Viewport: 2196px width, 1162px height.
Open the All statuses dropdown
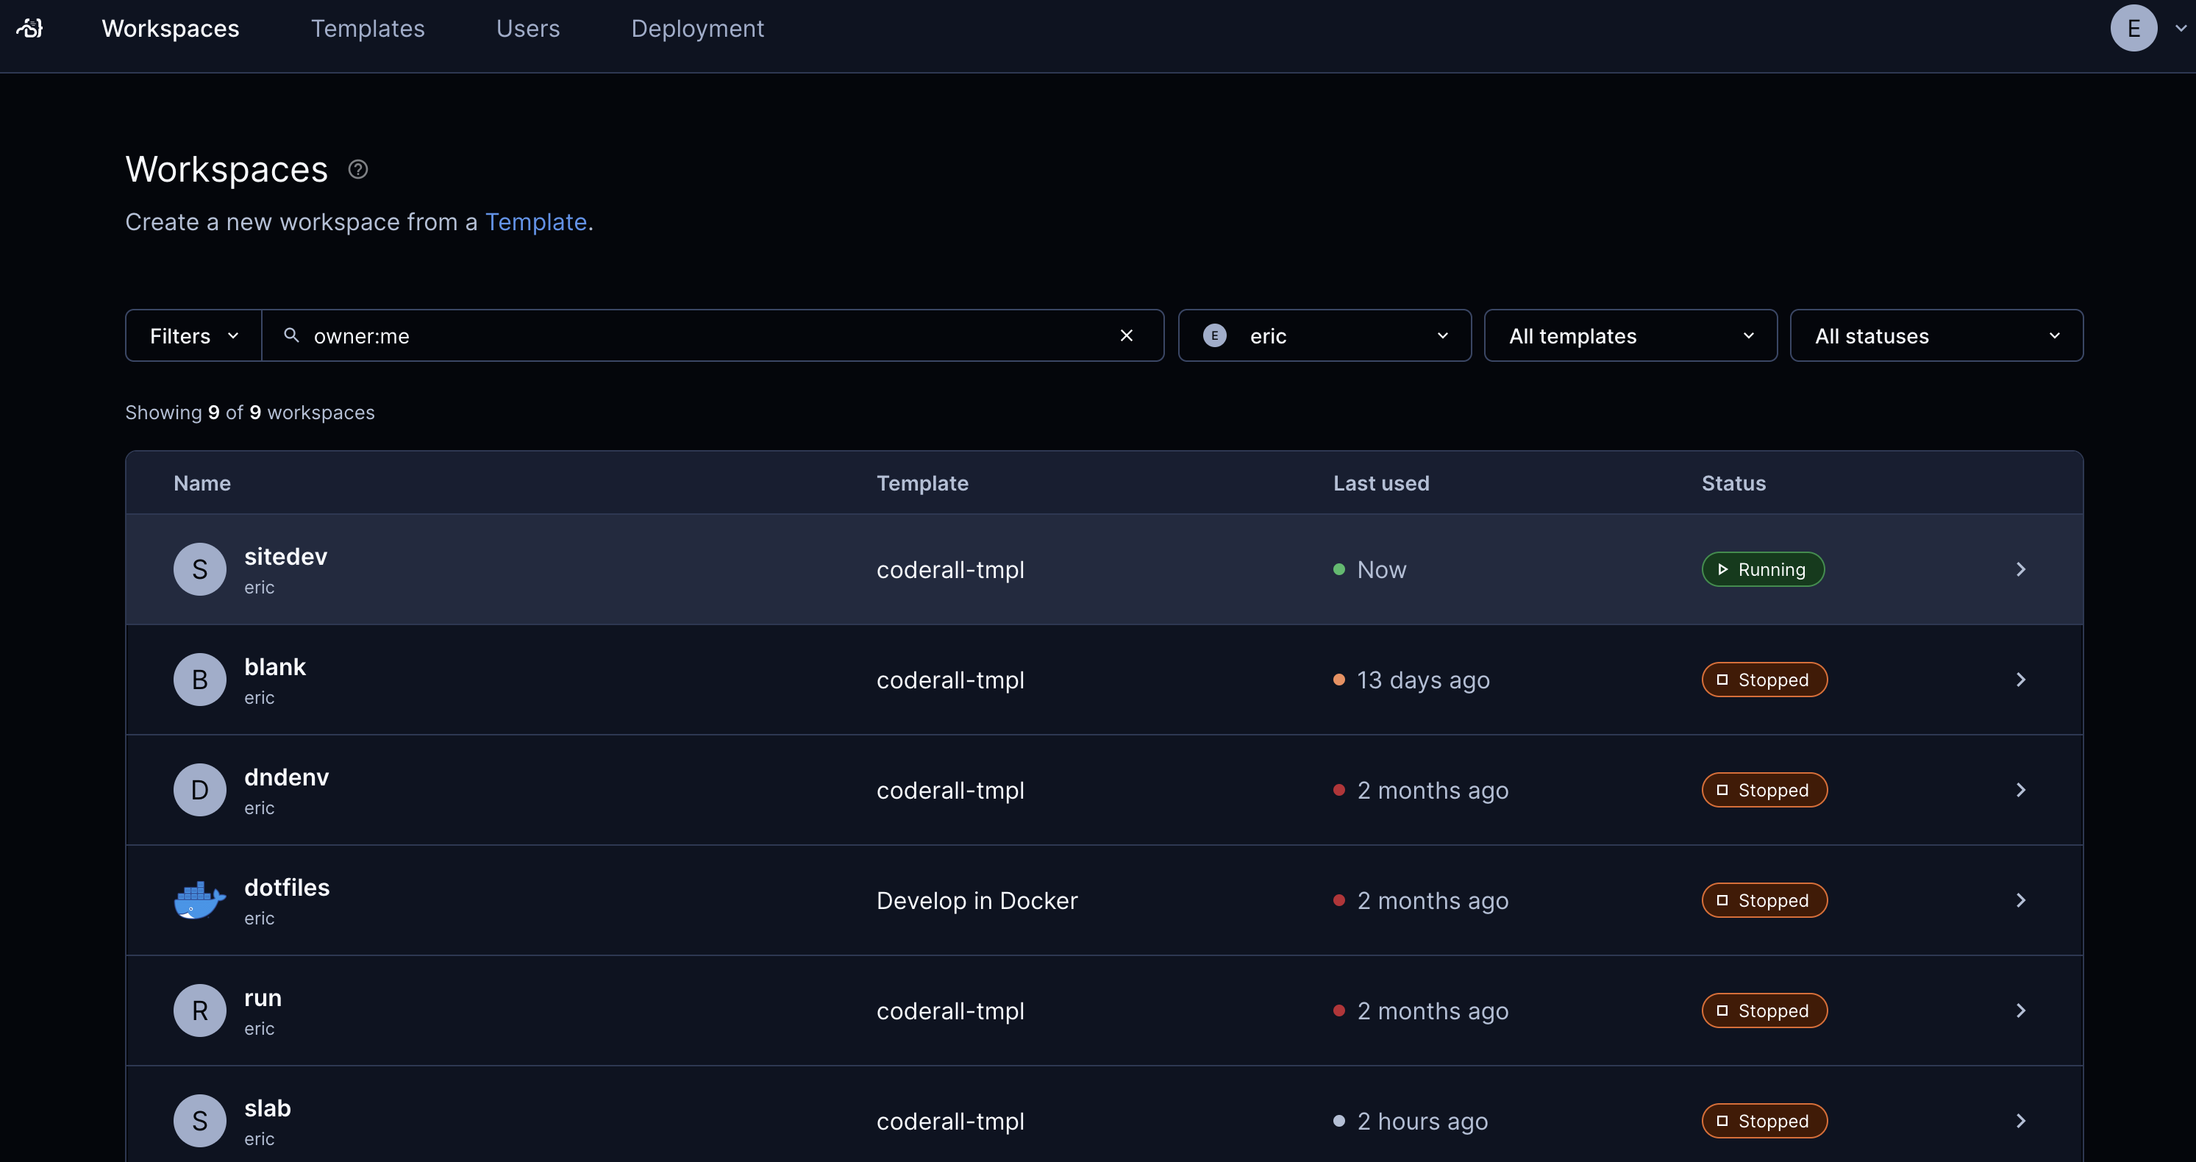[x=1936, y=336]
